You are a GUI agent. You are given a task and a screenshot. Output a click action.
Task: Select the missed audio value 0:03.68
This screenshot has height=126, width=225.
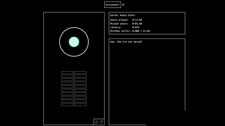click(137, 24)
